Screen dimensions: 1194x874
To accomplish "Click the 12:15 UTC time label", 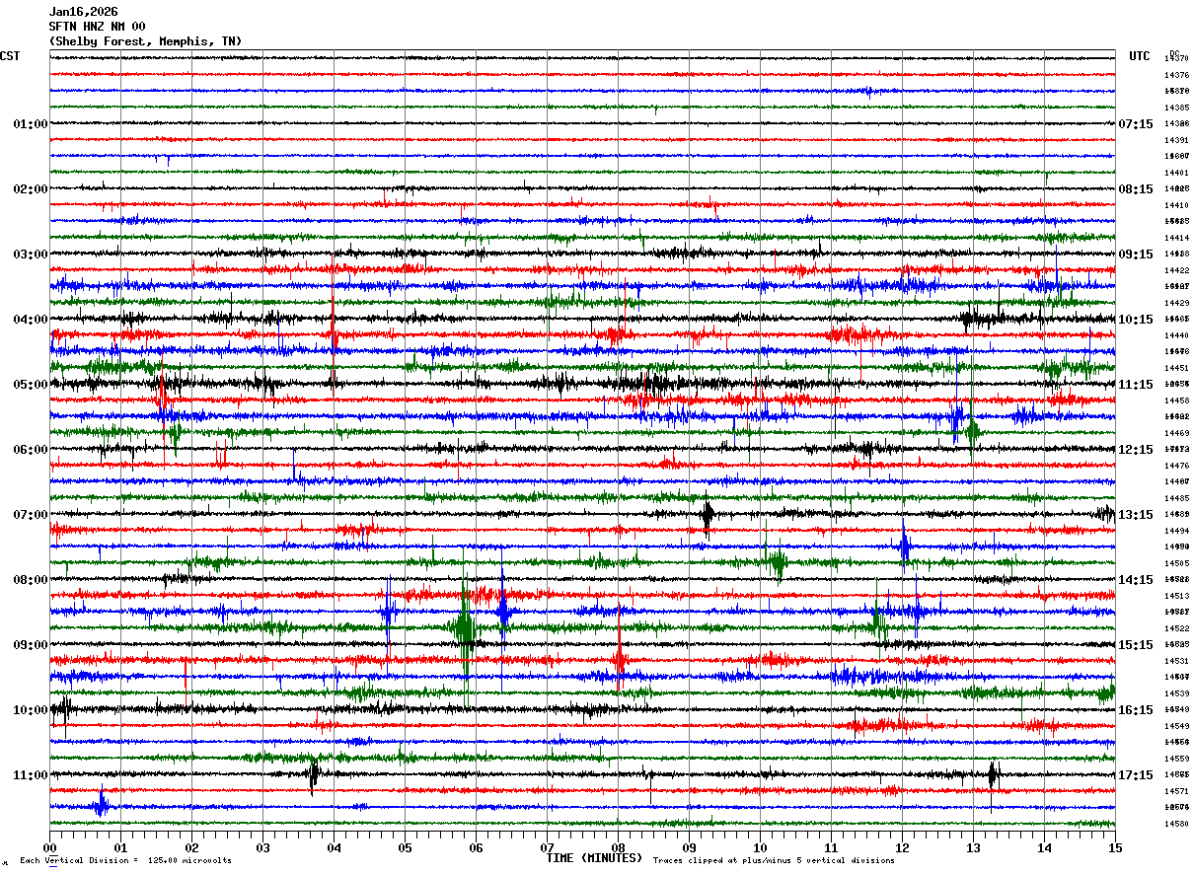I will (x=1136, y=450).
